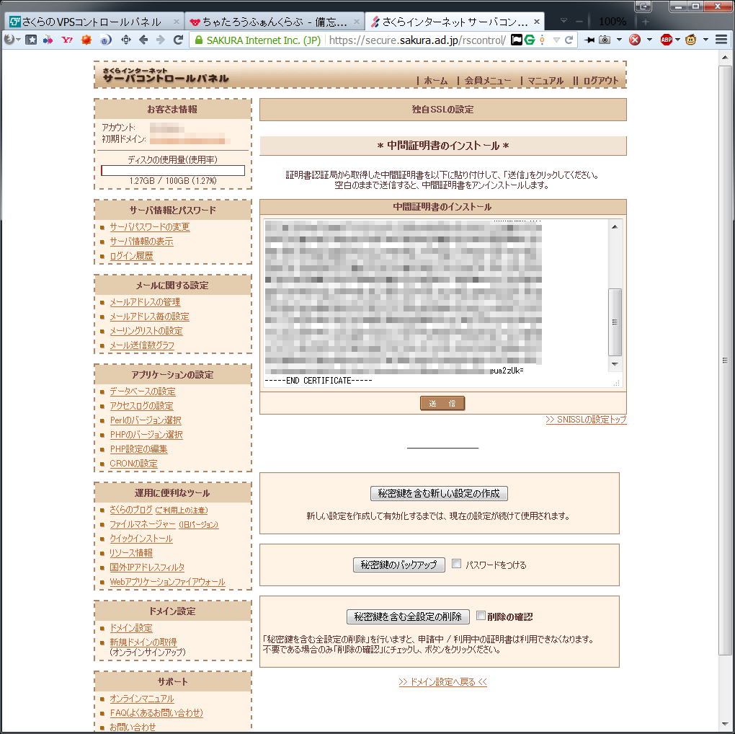Reload the page using the toolbar reload icon
735x734 pixels.
pyautogui.click(x=178, y=40)
